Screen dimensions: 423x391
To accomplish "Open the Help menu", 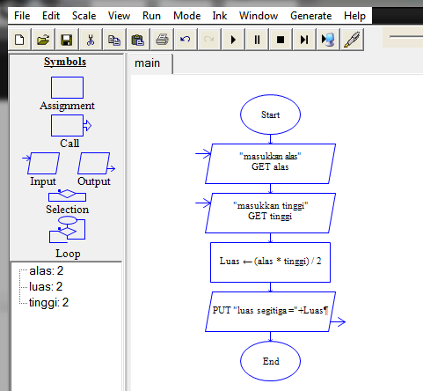I will [x=354, y=16].
